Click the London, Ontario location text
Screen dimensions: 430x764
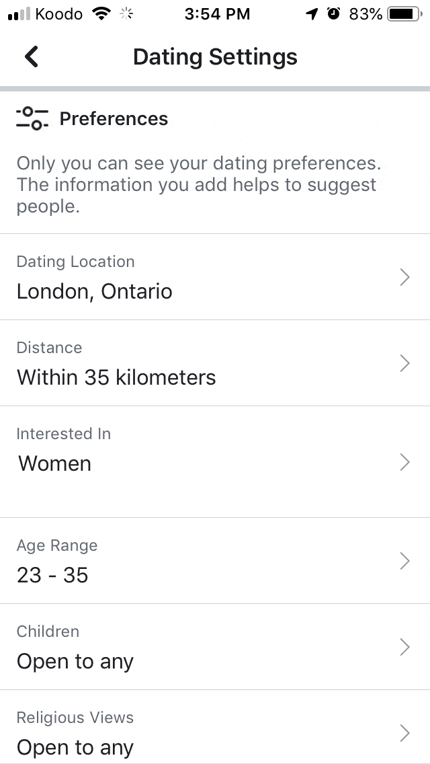point(94,291)
